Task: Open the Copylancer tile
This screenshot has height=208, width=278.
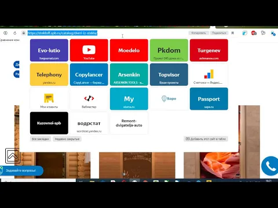Action: (89, 75)
